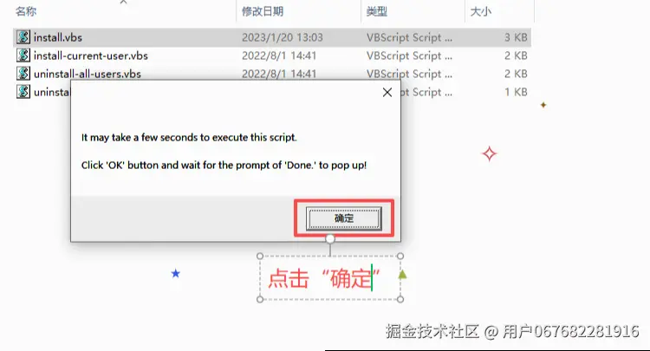Select the install-current-user.vbs file icon
Screen dimensions: 650x351
pos(23,55)
